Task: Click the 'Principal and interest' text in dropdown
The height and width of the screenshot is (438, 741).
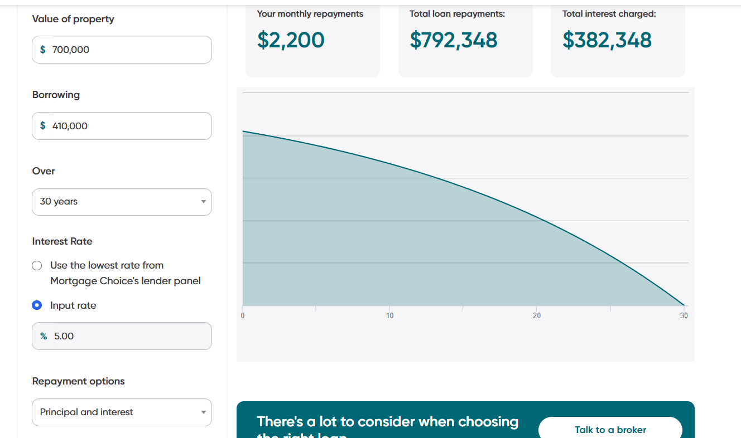Action: pos(86,412)
